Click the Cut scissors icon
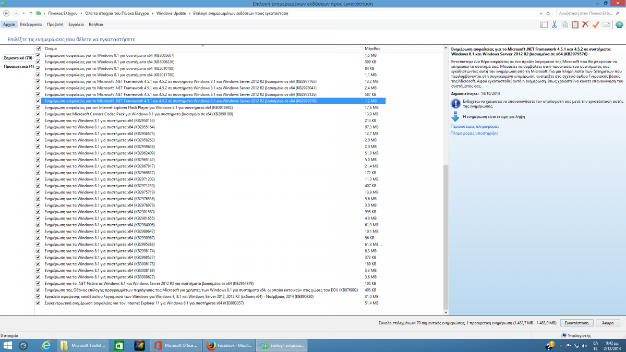The height and width of the screenshot is (352, 626). [555, 25]
